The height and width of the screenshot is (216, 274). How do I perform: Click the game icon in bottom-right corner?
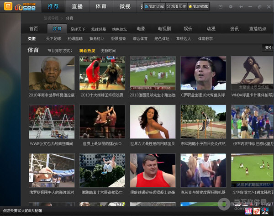[265, 211]
